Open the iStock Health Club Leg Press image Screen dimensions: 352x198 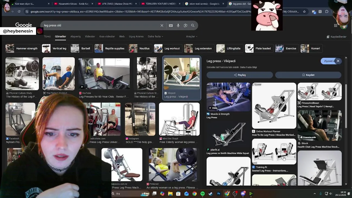coord(320,126)
